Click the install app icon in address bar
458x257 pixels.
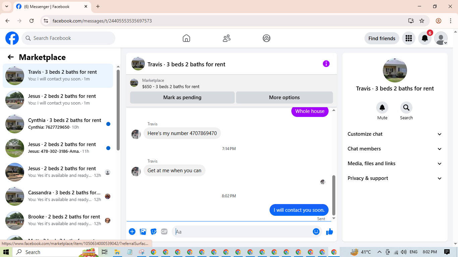[x=411, y=21]
